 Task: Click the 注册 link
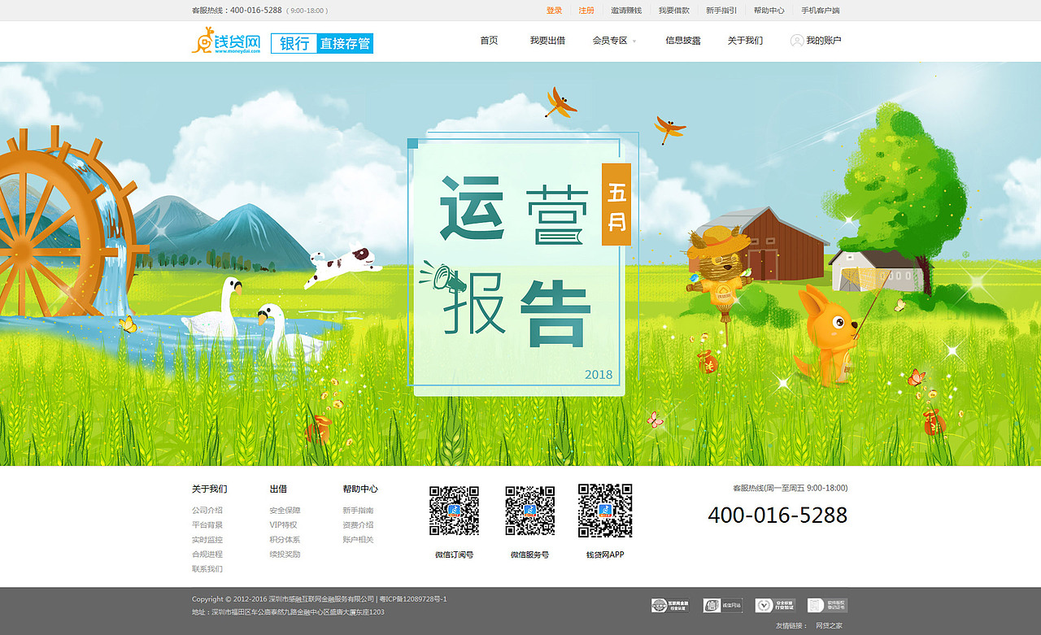point(586,11)
